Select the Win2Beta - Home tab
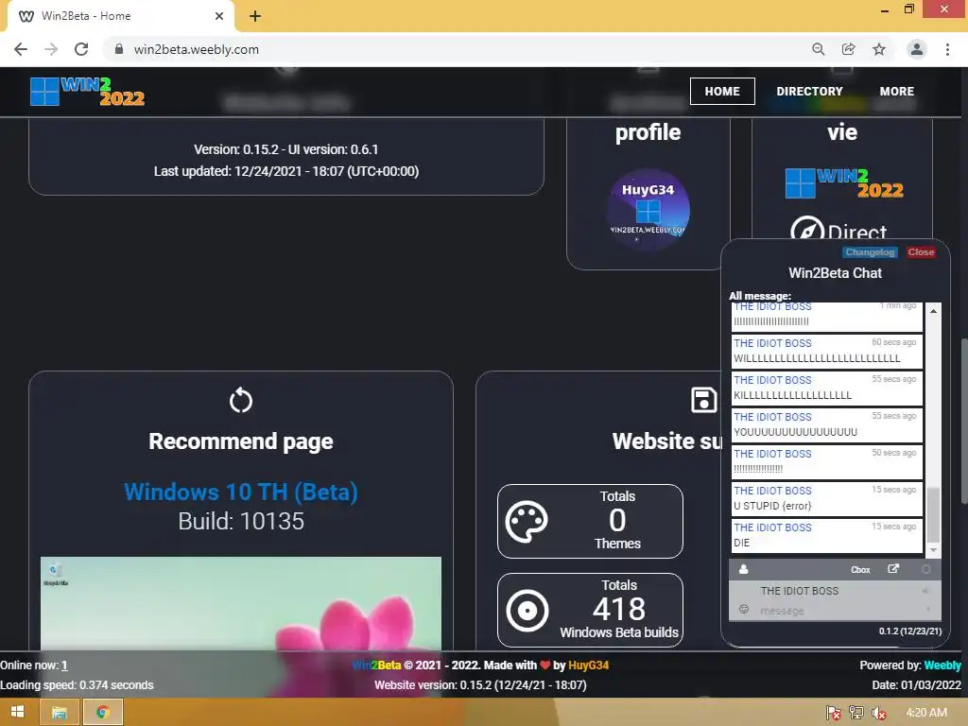Image resolution: width=968 pixels, height=726 pixels. 120,16
